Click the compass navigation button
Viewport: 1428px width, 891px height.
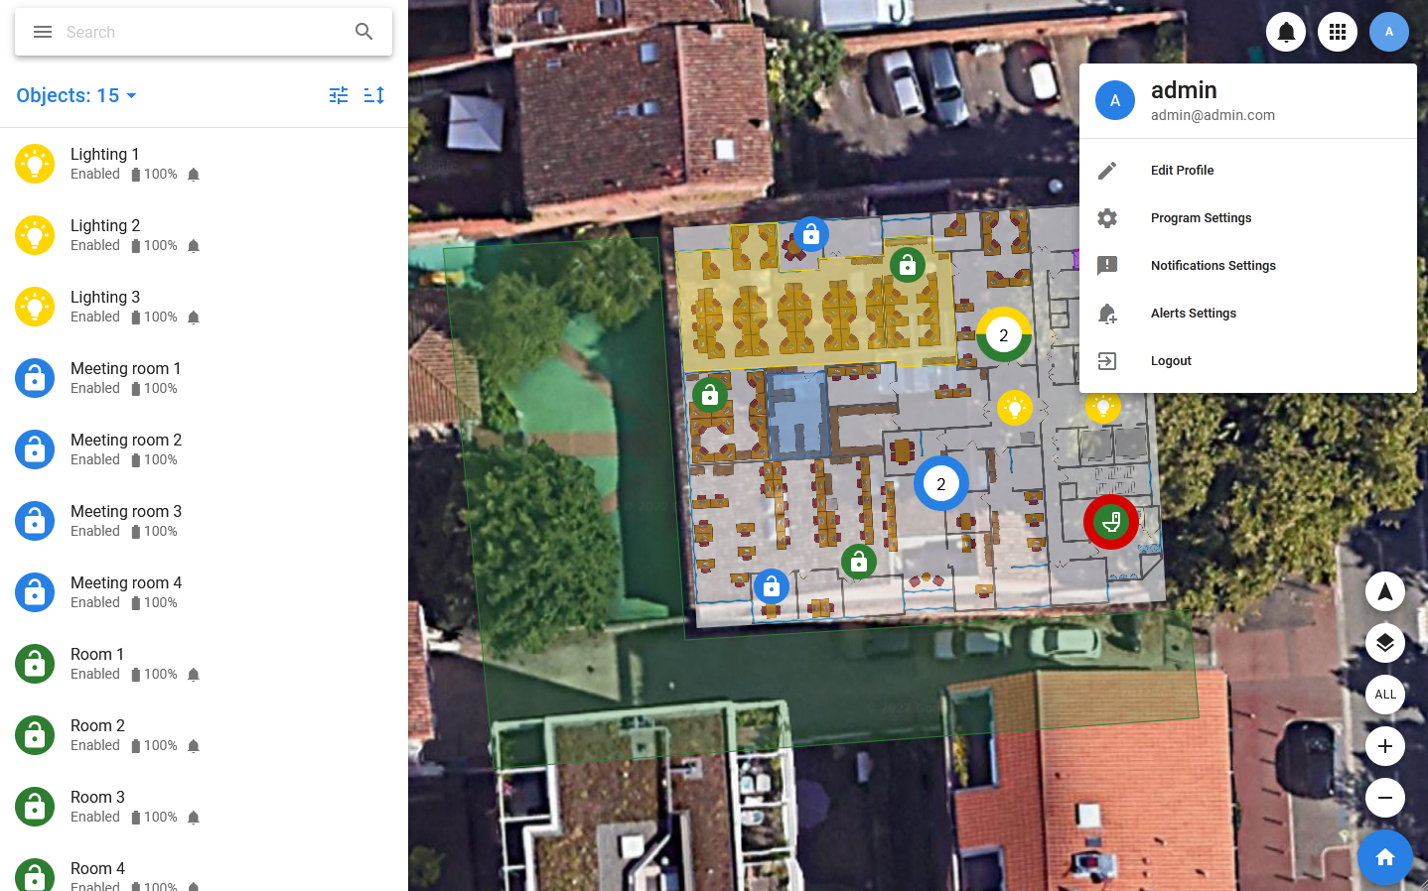click(x=1384, y=591)
